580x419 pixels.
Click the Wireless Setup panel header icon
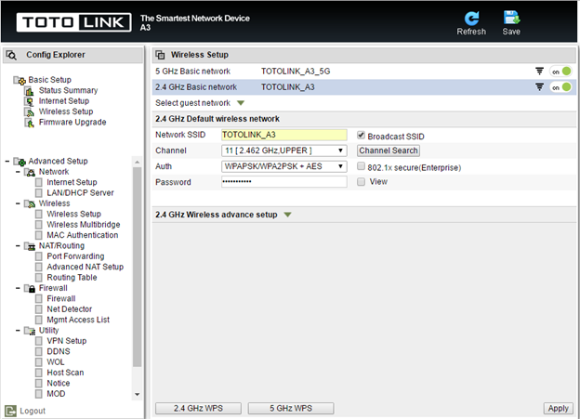(160, 55)
